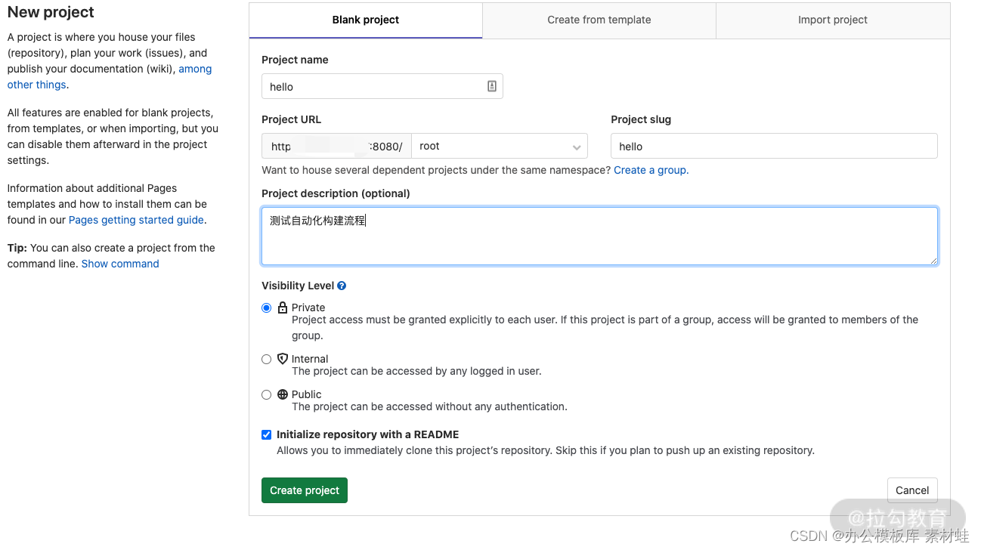Click the description textarea resize handle

click(x=933, y=261)
